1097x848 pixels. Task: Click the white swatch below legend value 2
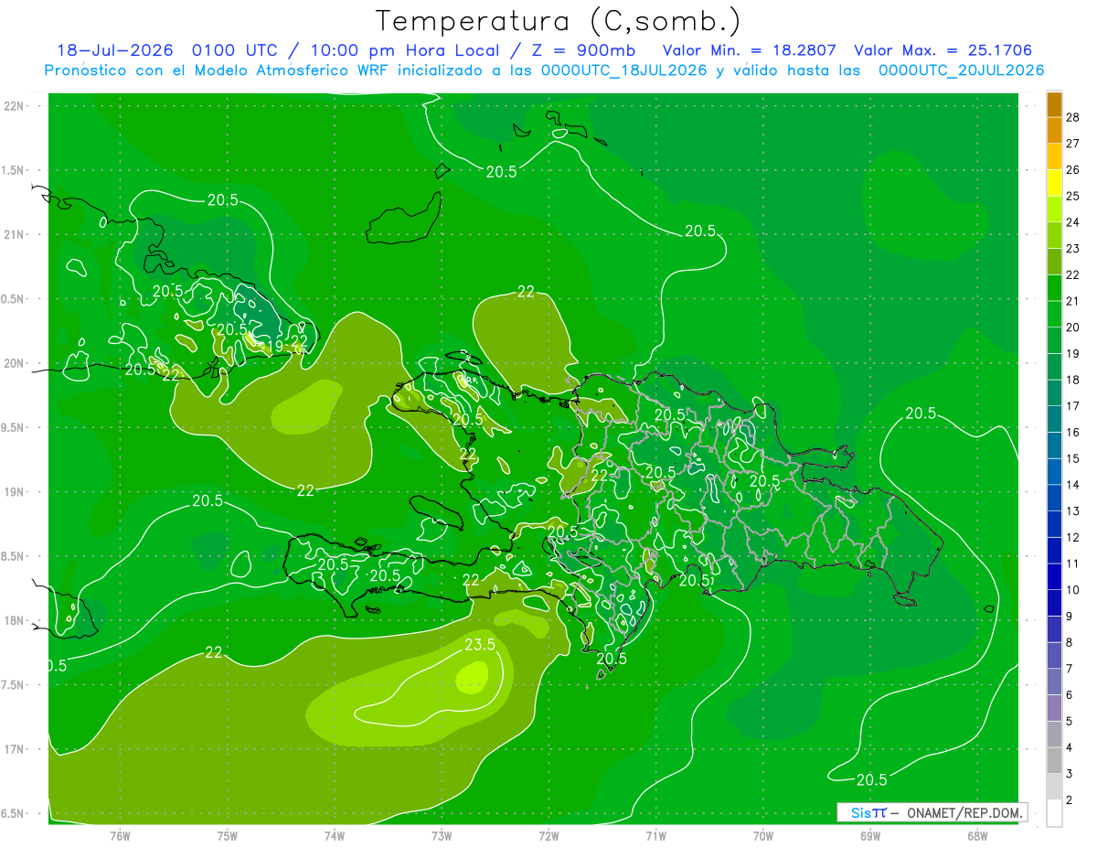pos(1054,813)
